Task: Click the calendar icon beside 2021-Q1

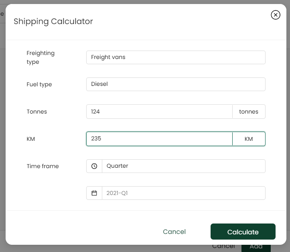Action: pyautogui.click(x=94, y=193)
